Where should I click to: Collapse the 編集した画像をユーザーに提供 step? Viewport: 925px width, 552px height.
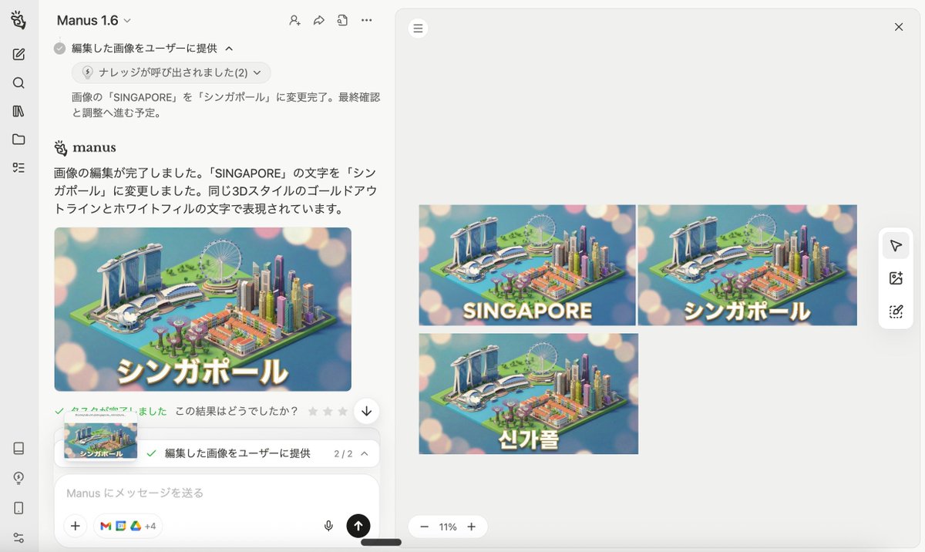click(x=229, y=49)
